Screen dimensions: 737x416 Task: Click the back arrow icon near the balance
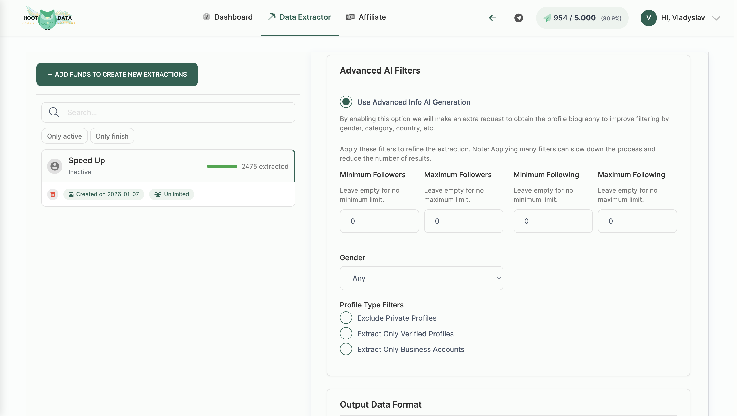(492, 18)
